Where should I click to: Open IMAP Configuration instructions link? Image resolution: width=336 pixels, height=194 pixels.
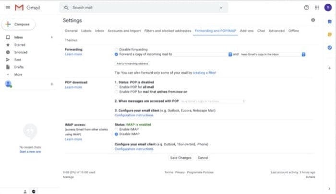[x=134, y=149]
